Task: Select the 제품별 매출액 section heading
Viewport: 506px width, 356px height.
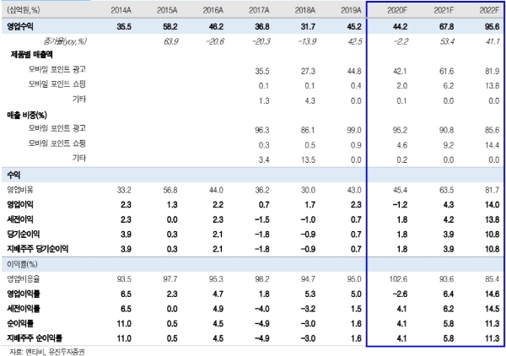Action: click(x=32, y=55)
